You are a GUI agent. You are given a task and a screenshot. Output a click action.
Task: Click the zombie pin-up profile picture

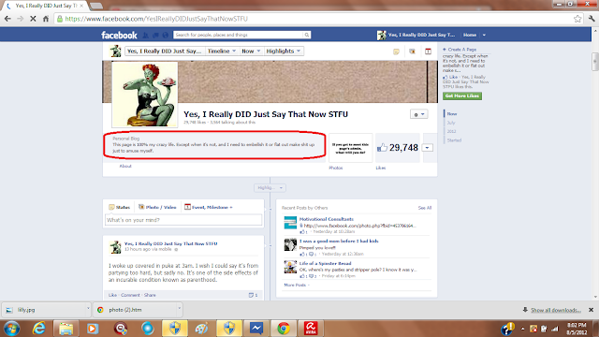tap(145, 95)
